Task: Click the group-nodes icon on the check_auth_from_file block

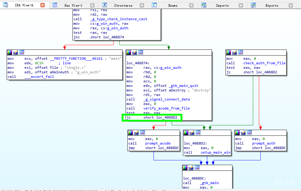Action: tap(241, 53)
